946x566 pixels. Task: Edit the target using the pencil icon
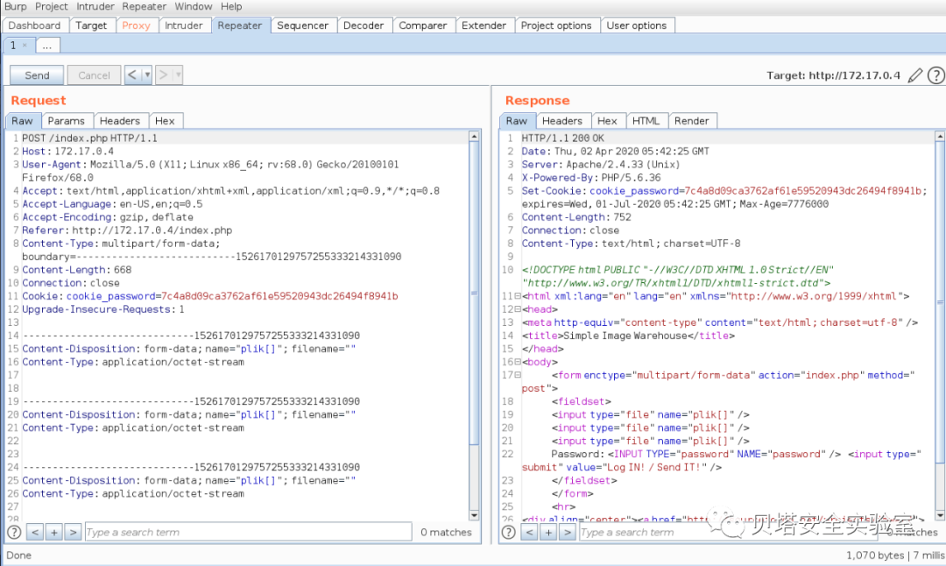coord(915,75)
